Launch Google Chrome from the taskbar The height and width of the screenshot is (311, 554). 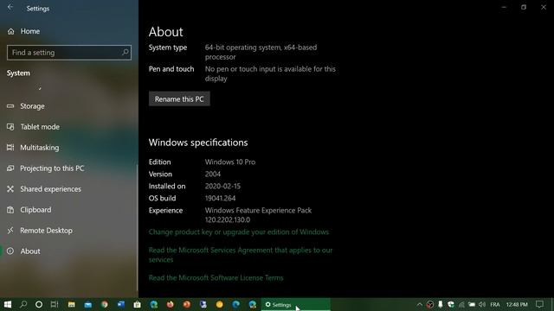point(104,304)
